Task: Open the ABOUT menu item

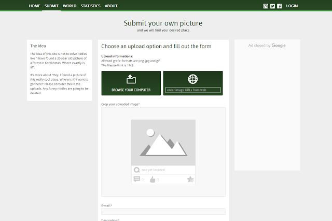Action: click(x=111, y=6)
